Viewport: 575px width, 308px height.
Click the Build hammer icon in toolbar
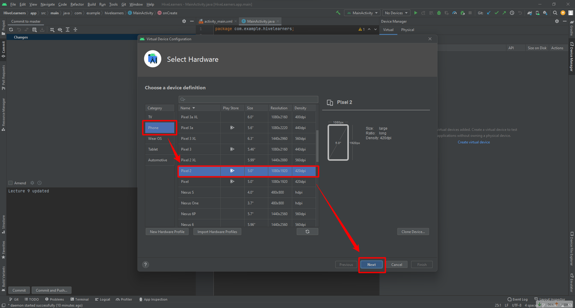[338, 13]
